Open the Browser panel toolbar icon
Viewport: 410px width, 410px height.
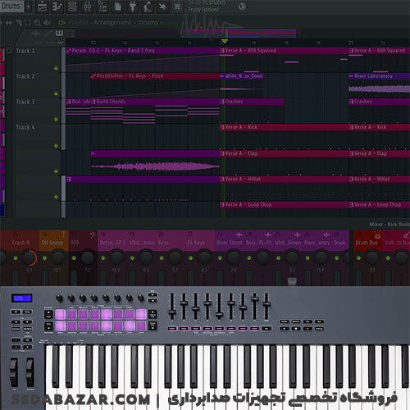click(x=102, y=7)
